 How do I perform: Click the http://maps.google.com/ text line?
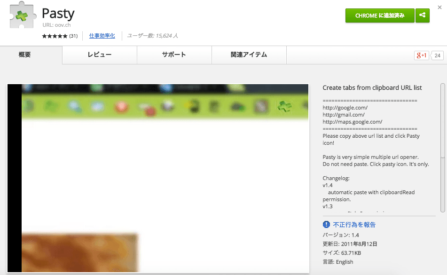pyautogui.click(x=353, y=122)
